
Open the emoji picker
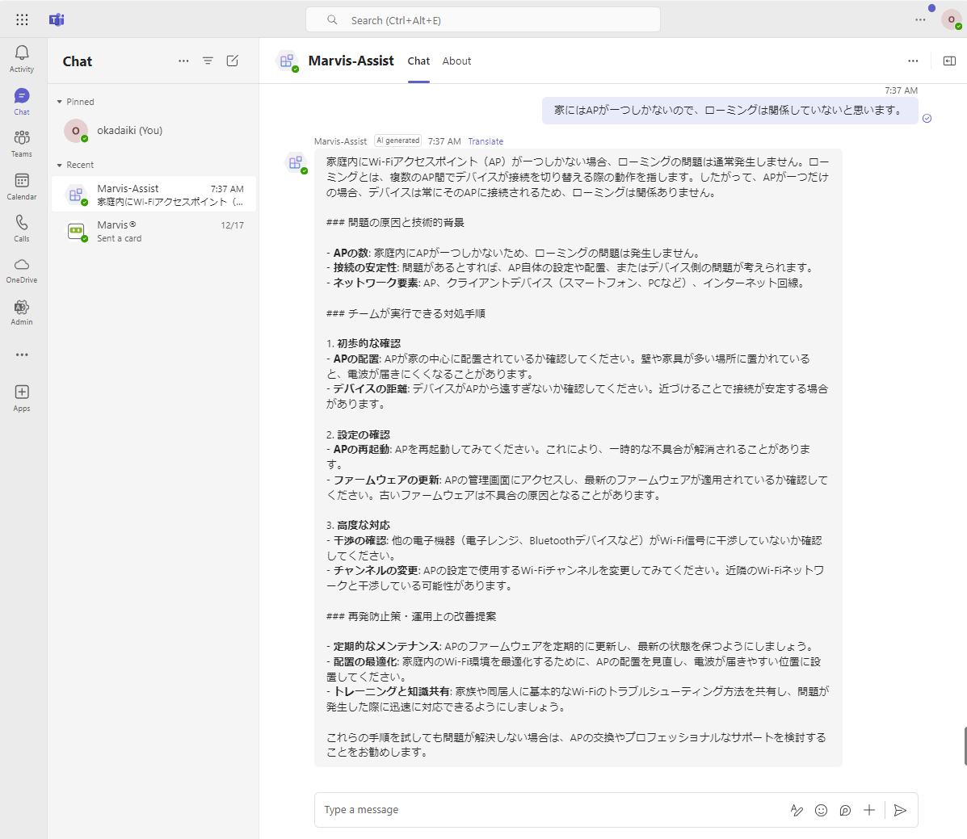[x=821, y=810]
